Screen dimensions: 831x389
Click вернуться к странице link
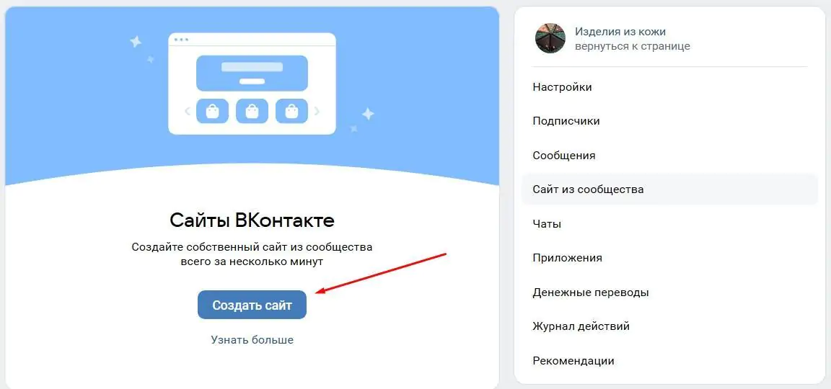pyautogui.click(x=632, y=46)
